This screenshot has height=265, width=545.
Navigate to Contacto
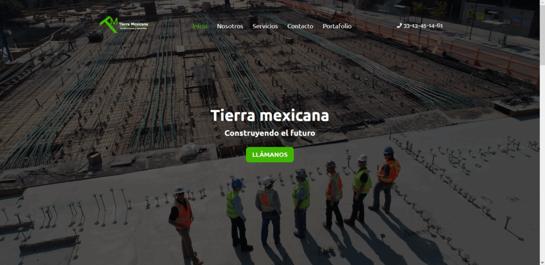pos(300,26)
